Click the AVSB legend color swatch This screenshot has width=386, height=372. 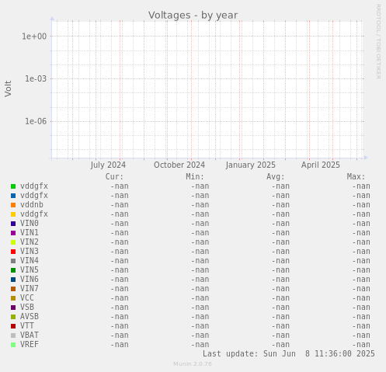tap(13, 317)
